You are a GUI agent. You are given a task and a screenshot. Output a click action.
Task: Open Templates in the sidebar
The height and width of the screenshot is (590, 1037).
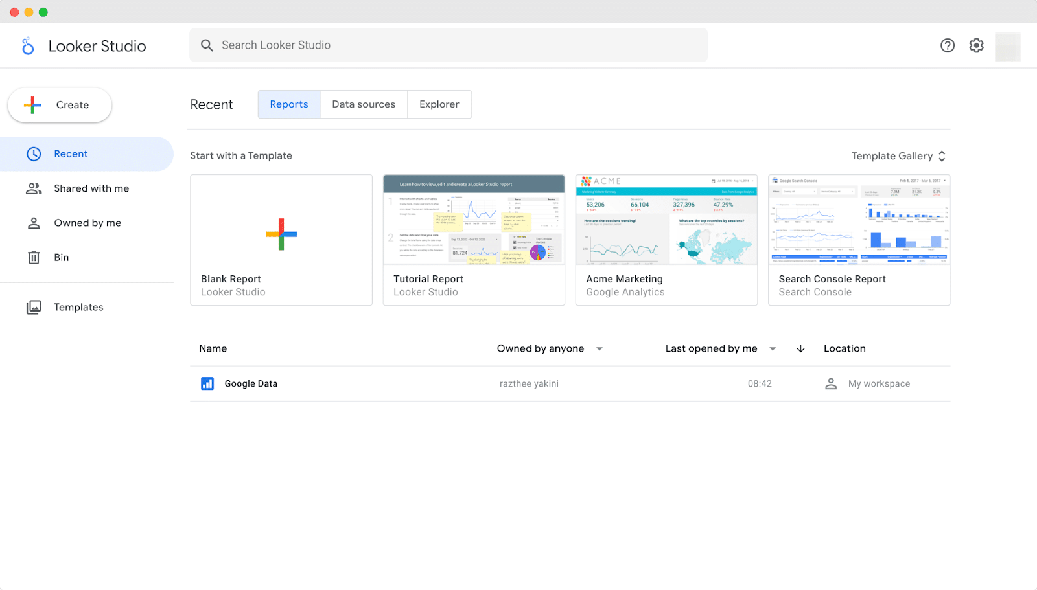(x=87, y=308)
